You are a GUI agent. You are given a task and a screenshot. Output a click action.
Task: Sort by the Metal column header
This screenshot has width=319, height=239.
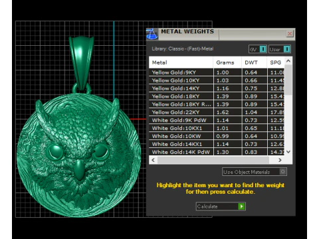(x=181, y=62)
